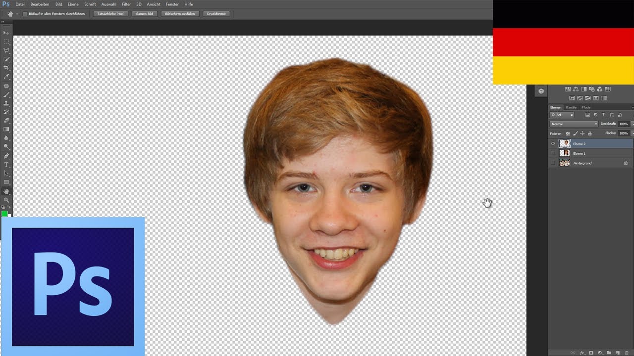Viewport: 634px width, 356px height.
Task: Select the Hand tool in toolbar
Action: [6, 191]
